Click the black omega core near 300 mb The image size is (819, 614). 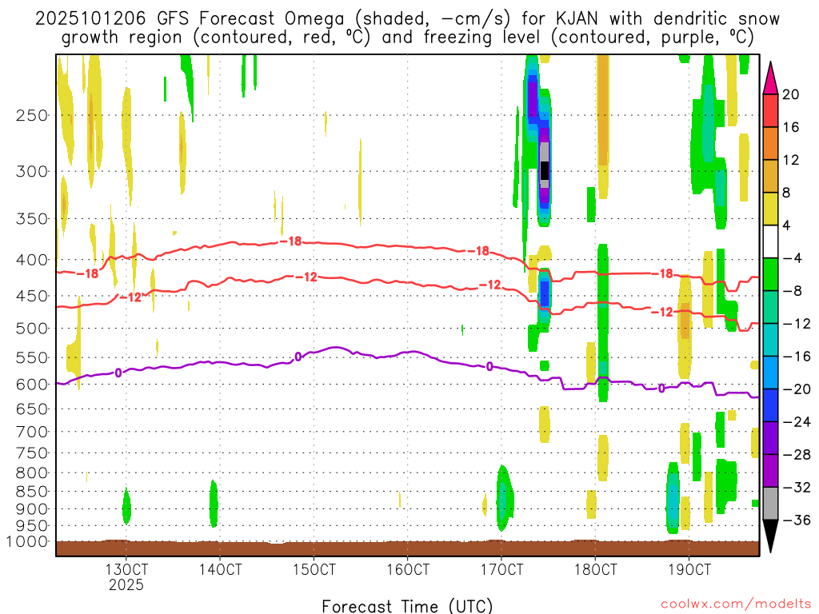tap(544, 171)
